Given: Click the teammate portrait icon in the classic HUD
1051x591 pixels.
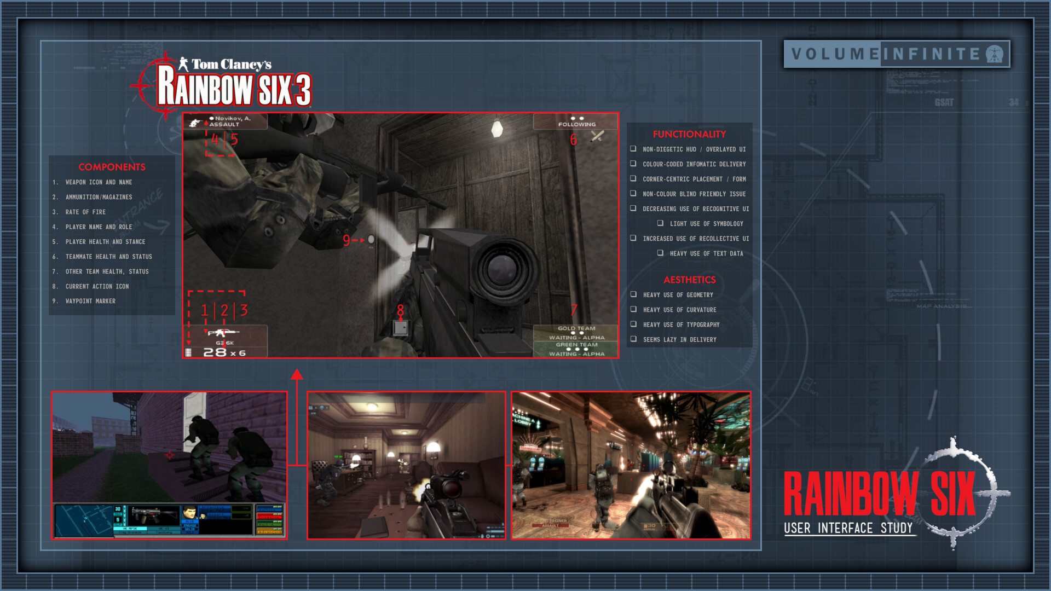Looking at the screenshot, I should (190, 513).
